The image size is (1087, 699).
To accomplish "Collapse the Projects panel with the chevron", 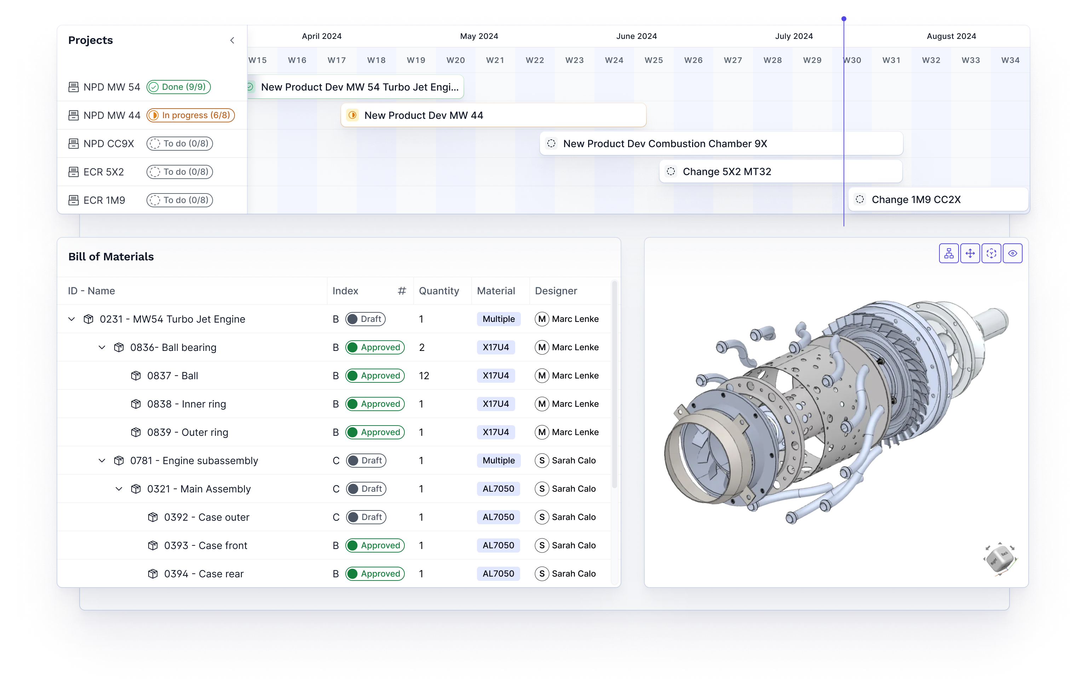I will 232,40.
